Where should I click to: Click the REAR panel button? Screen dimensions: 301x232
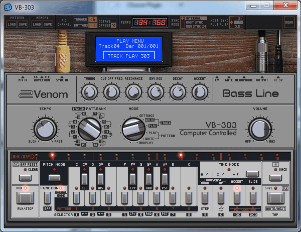tap(289, 22)
